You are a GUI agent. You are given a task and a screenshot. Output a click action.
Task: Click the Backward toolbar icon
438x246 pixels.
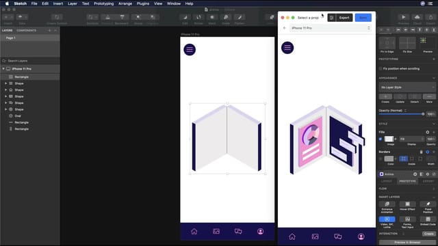(122, 17)
